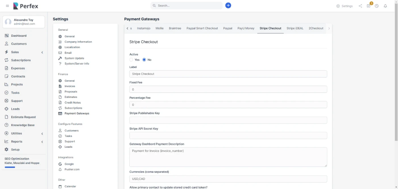Image resolution: width=398 pixels, height=189 pixels.
Task: Open Invoices finance settings
Action: (70, 86)
